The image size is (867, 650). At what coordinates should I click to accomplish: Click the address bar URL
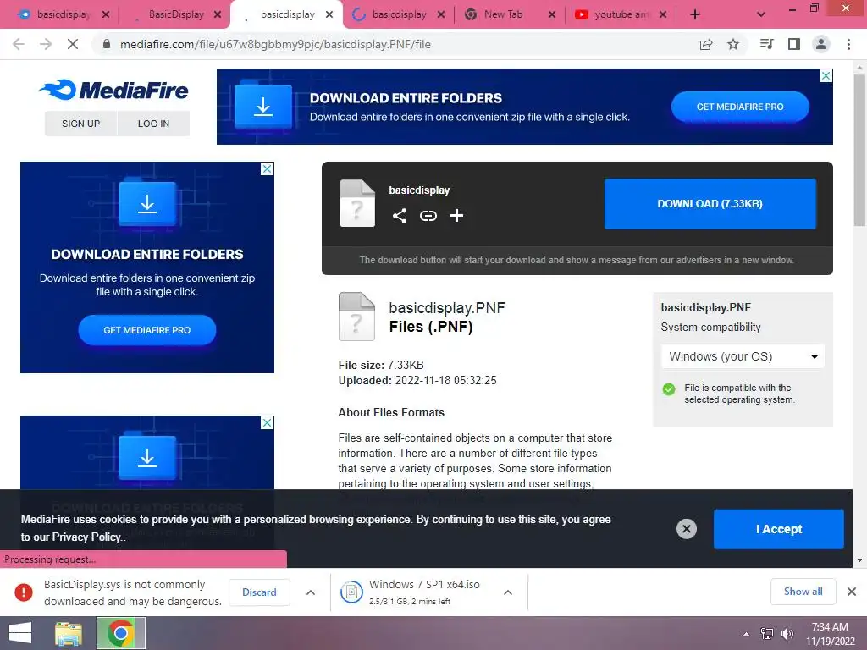(x=275, y=44)
